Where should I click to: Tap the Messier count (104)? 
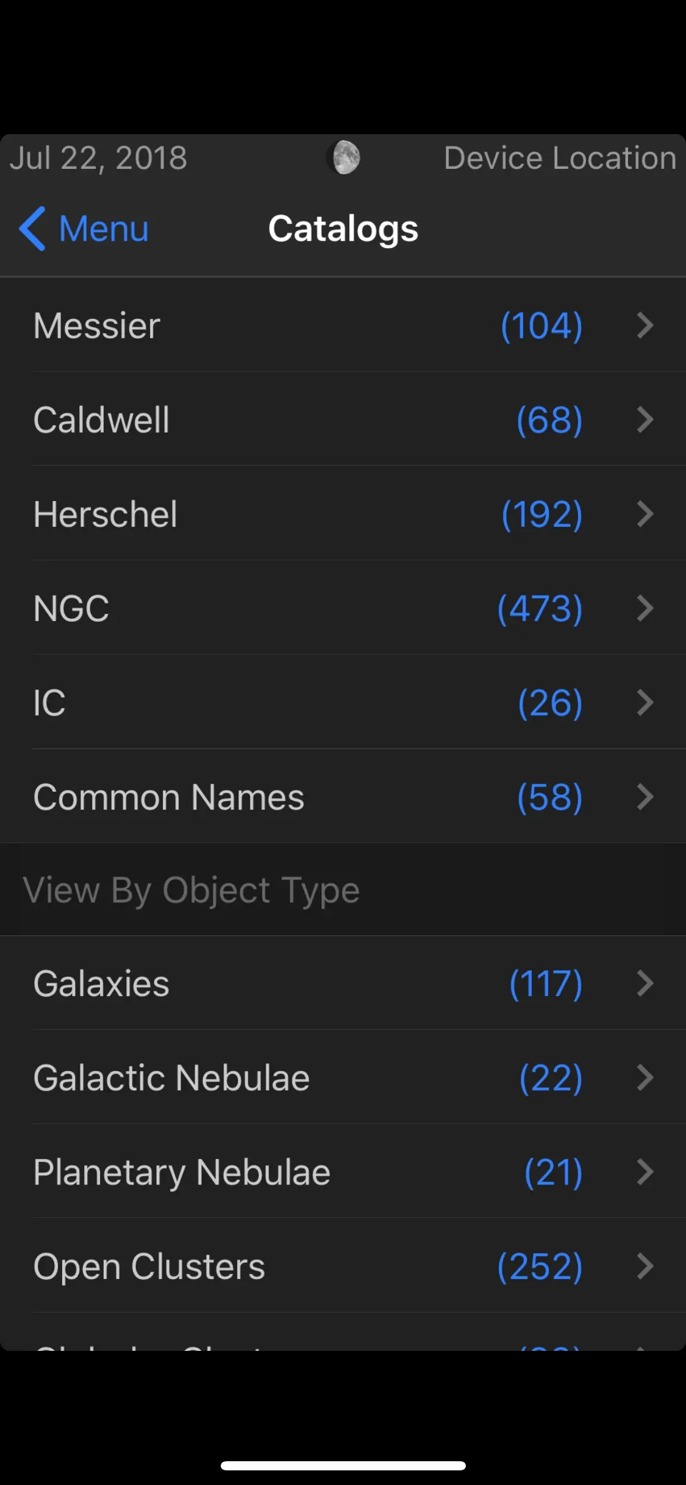(541, 326)
